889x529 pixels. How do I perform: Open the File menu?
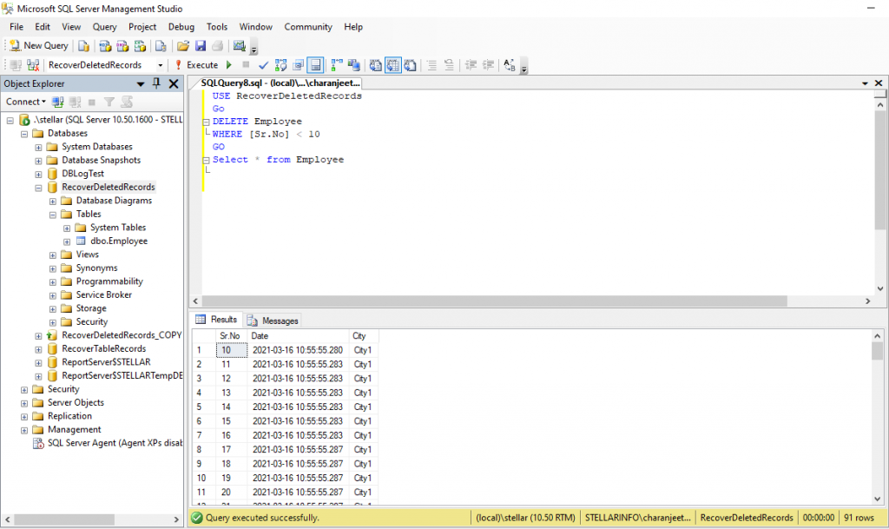point(16,27)
